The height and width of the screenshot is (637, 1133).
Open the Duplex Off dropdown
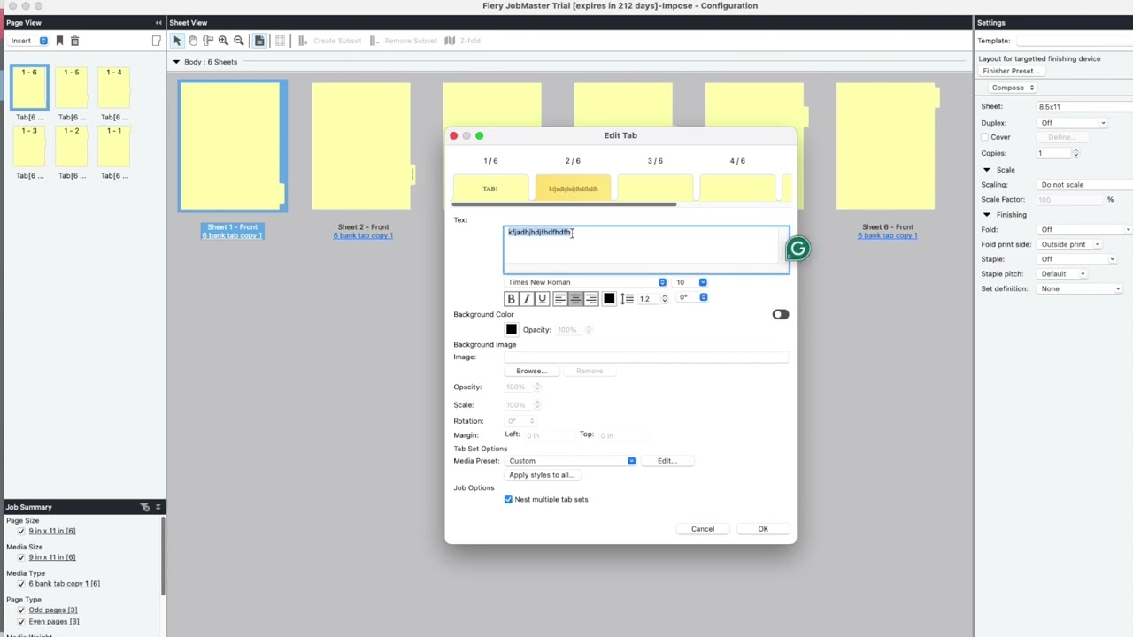pyautogui.click(x=1073, y=123)
